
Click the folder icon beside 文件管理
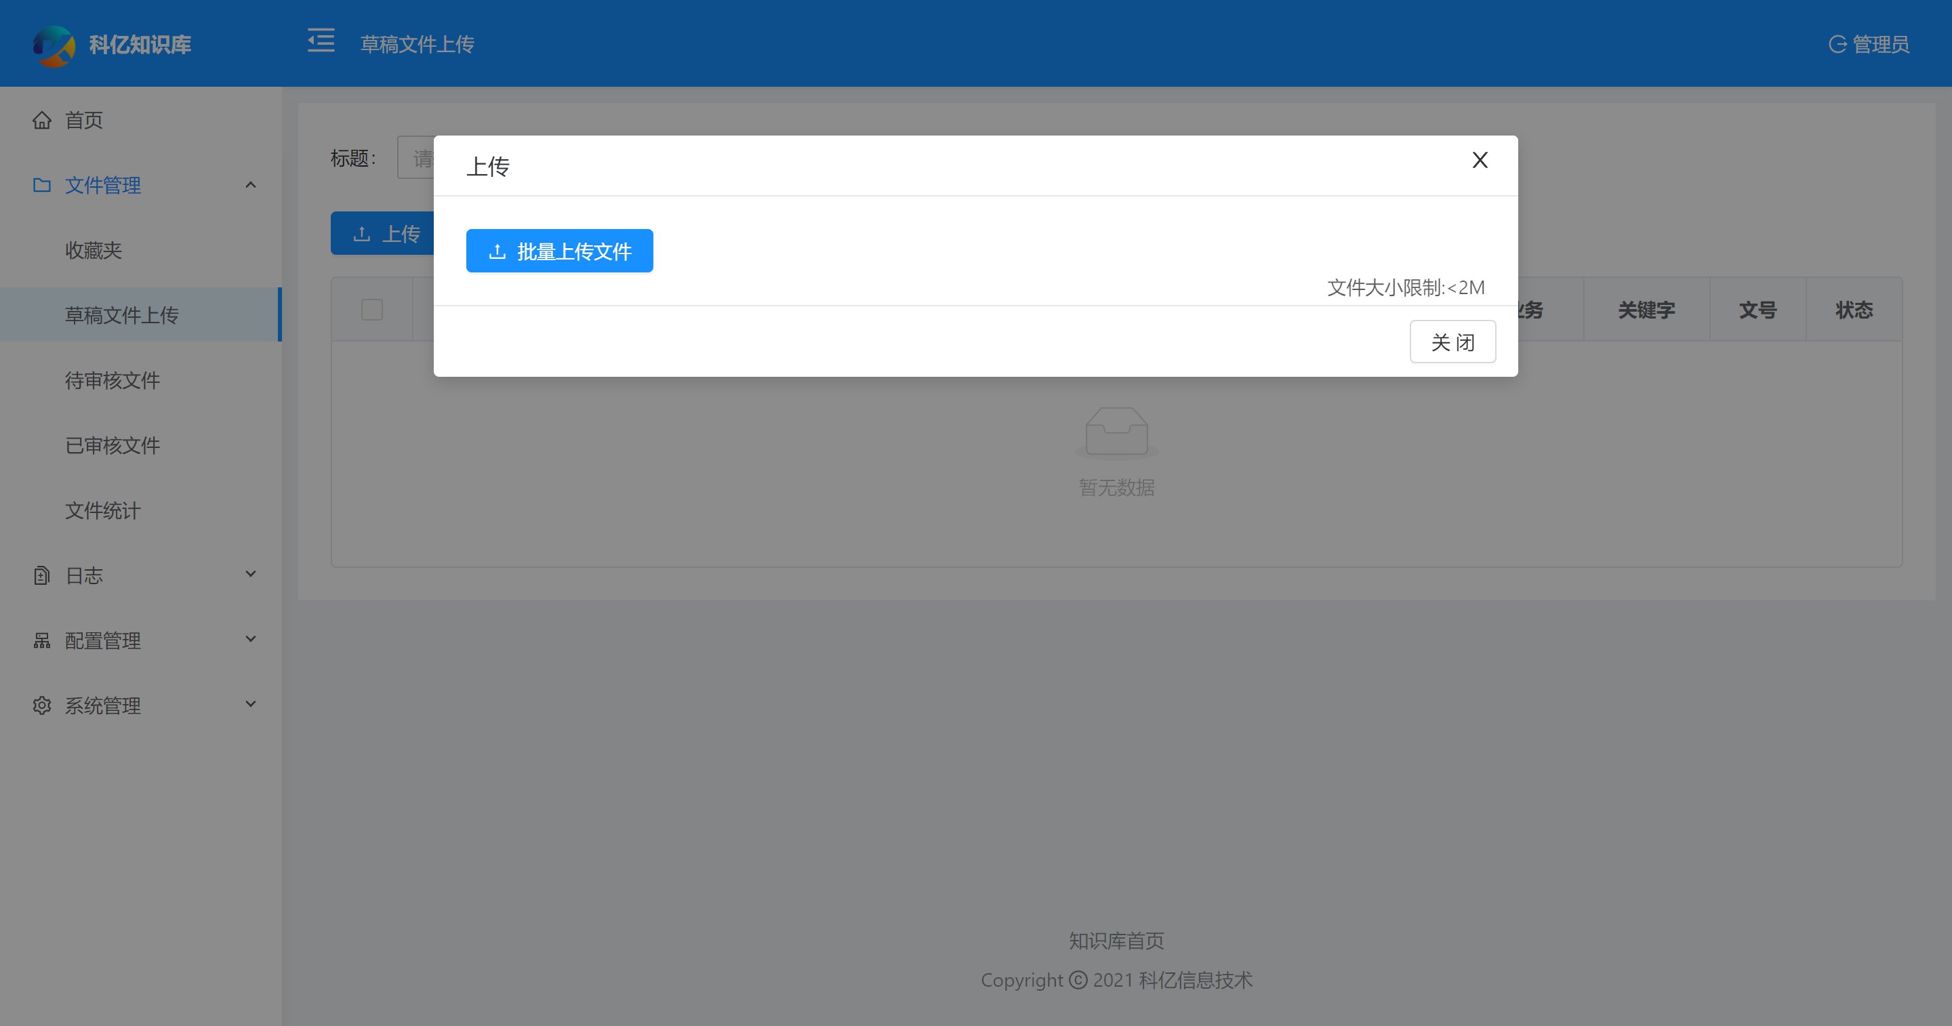click(41, 185)
